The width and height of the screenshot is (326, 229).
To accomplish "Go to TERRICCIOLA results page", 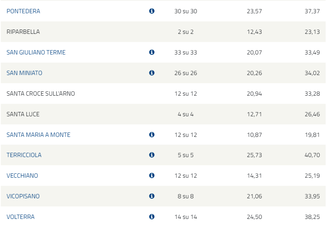I will [x=24, y=155].
